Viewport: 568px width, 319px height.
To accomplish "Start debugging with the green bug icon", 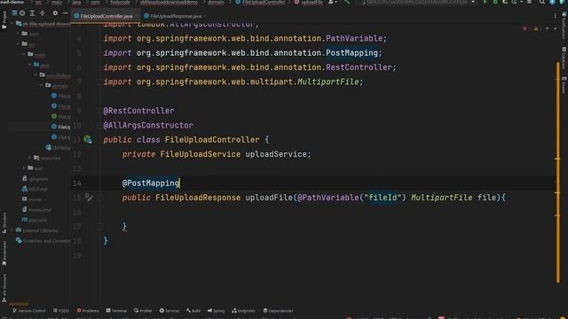I will [495, 2].
